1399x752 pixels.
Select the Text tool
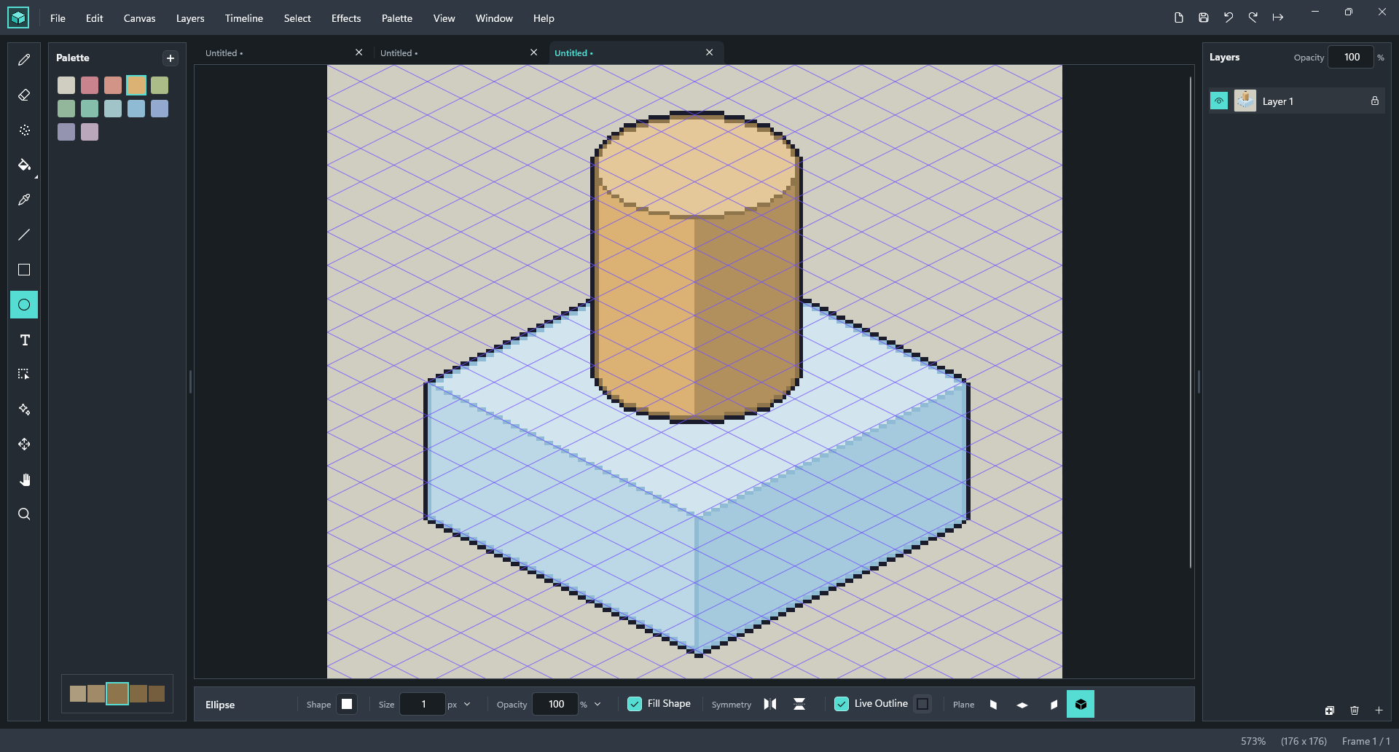(24, 340)
